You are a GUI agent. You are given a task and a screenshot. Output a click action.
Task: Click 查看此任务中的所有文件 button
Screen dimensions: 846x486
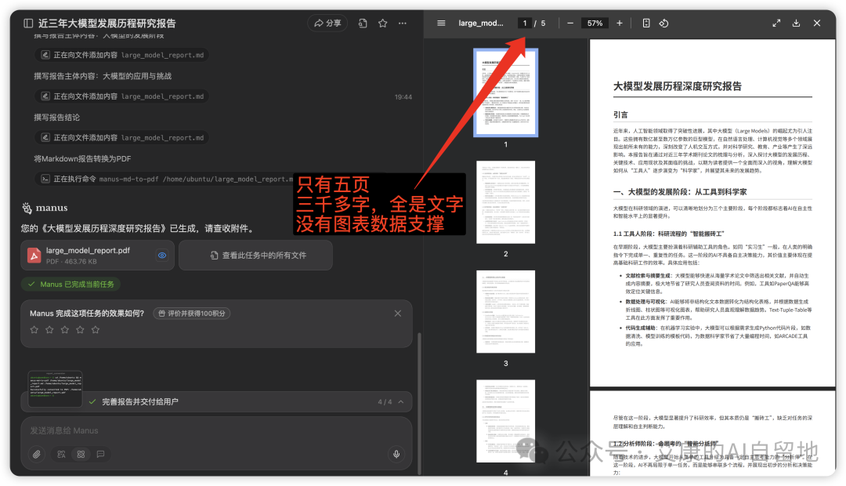pyautogui.click(x=255, y=256)
